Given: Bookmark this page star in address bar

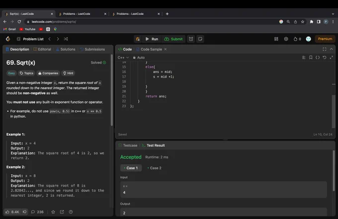Looking at the screenshot, I should coord(303,22).
